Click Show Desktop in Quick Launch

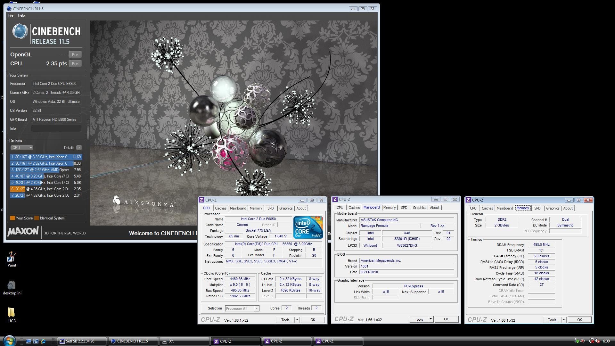(x=29, y=341)
